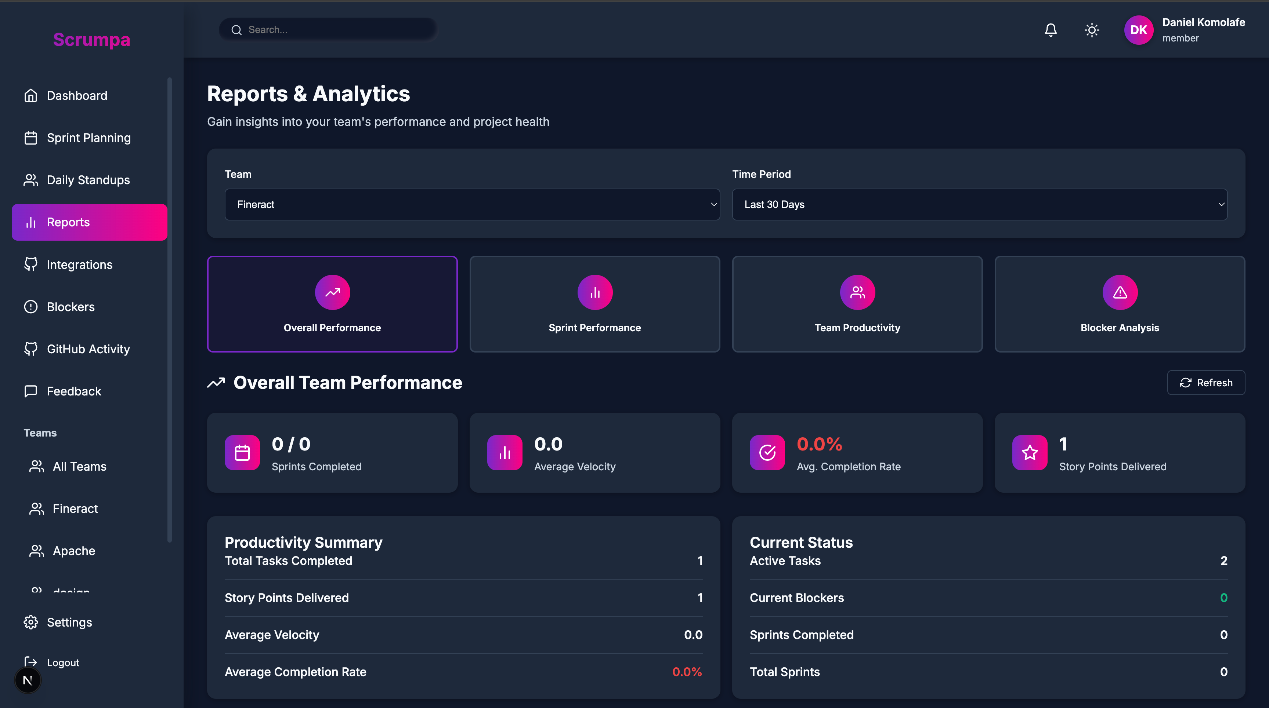The image size is (1269, 708).
Task: Open the Apache team in sidebar
Action: 74,551
